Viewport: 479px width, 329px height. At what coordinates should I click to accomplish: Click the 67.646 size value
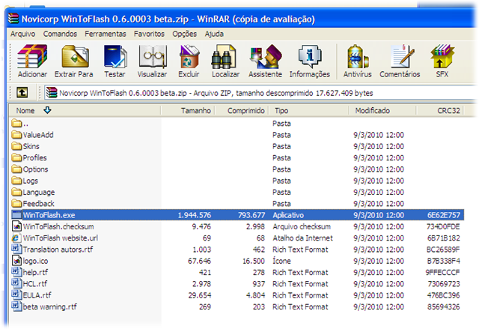[199, 261]
